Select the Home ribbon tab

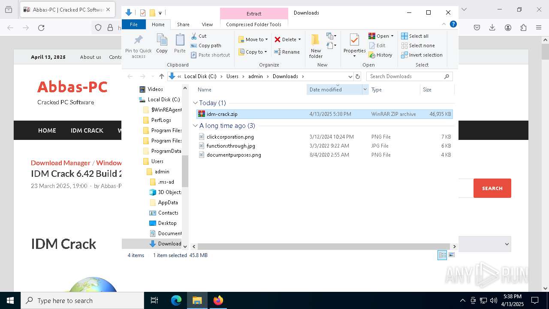(x=158, y=24)
